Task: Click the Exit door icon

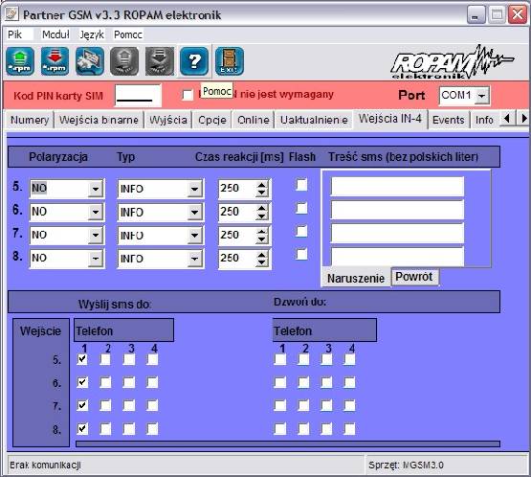Action: click(x=230, y=61)
